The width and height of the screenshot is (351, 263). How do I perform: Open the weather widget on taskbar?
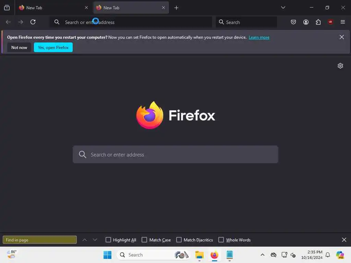(11, 254)
